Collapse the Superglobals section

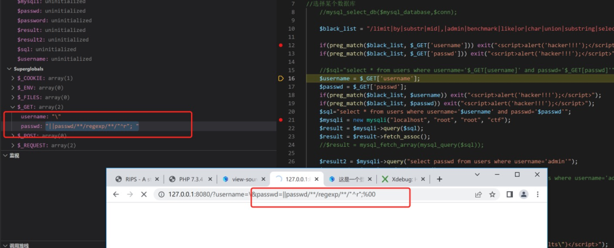(9, 69)
